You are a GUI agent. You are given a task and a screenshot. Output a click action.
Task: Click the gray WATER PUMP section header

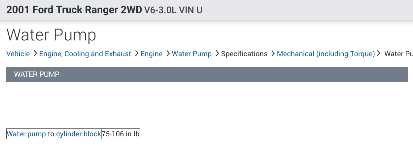pos(207,75)
